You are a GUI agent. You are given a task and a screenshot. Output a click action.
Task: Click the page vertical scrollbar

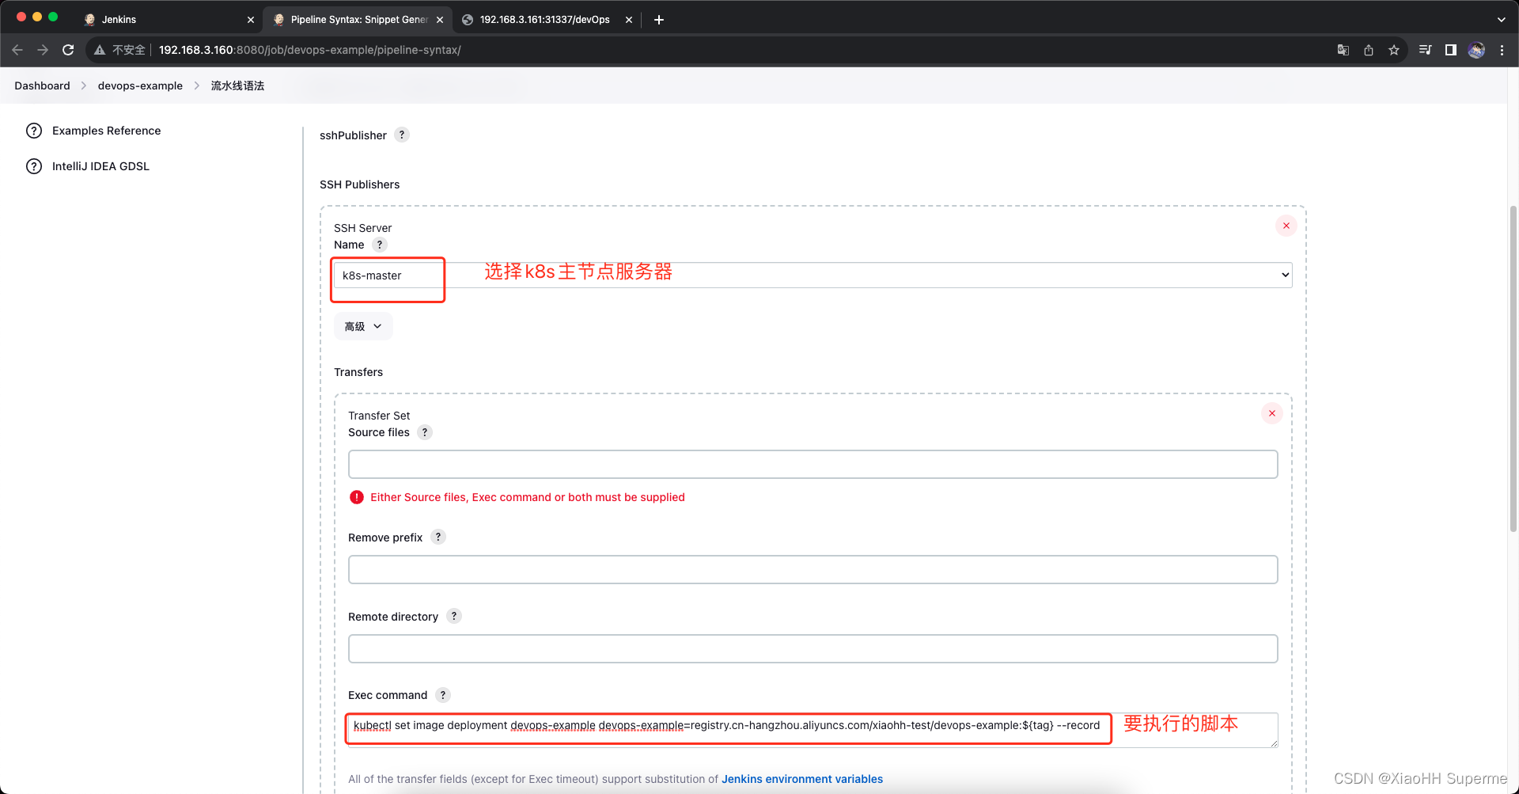coord(1513,368)
